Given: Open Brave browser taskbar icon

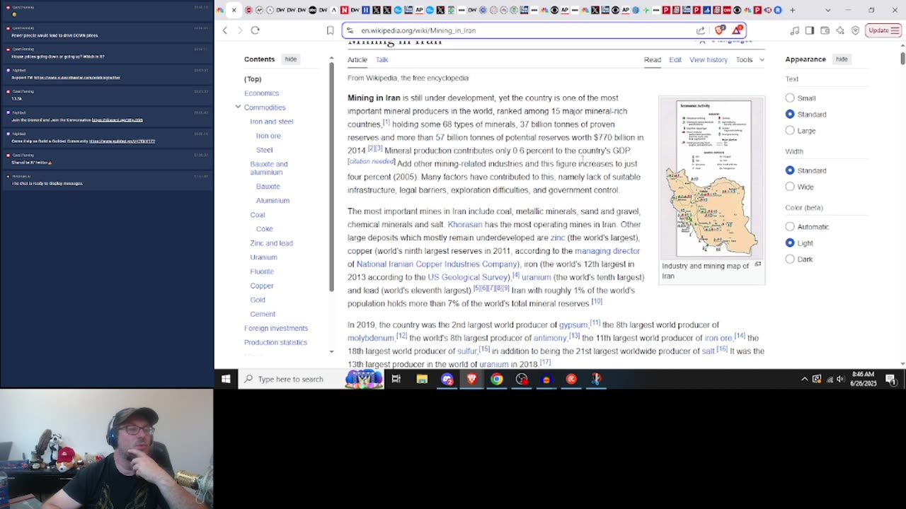Looking at the screenshot, I should pyautogui.click(x=471, y=379).
